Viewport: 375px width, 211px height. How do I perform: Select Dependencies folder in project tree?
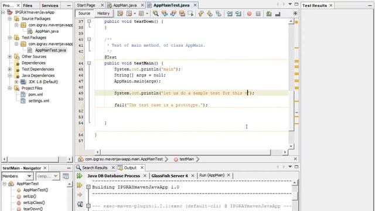33,63
